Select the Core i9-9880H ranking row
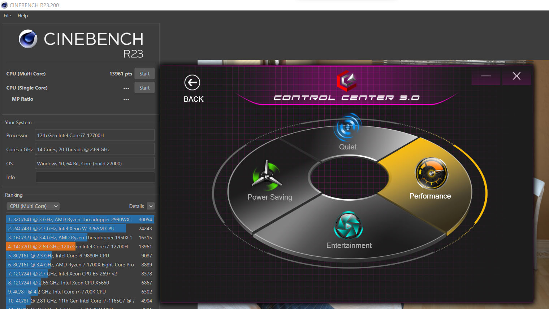Image resolution: width=549 pixels, height=309 pixels. pyautogui.click(x=80, y=256)
